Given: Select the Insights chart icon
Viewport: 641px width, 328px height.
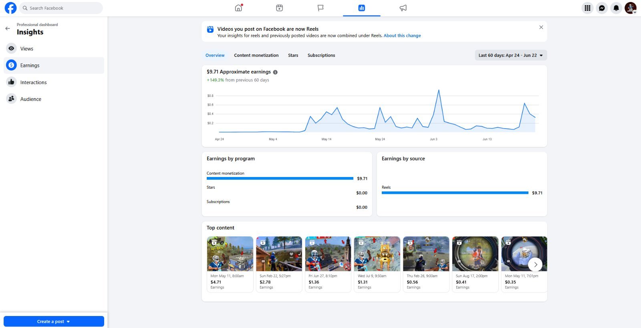Looking at the screenshot, I should [x=361, y=8].
